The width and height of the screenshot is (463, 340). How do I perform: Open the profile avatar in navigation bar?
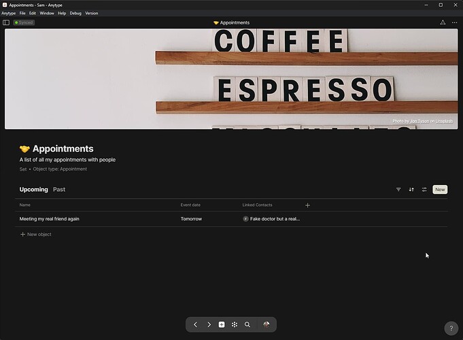click(266, 324)
